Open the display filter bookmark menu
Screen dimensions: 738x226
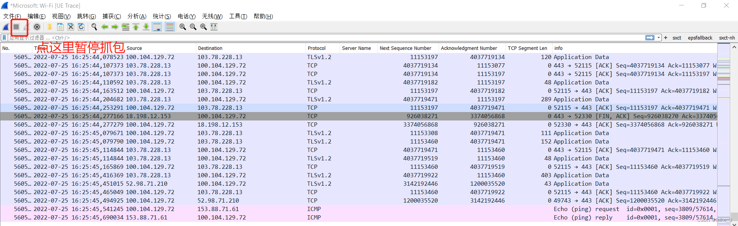tap(4, 38)
